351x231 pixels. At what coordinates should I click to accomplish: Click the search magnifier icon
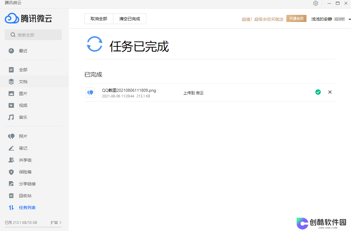tap(13, 35)
